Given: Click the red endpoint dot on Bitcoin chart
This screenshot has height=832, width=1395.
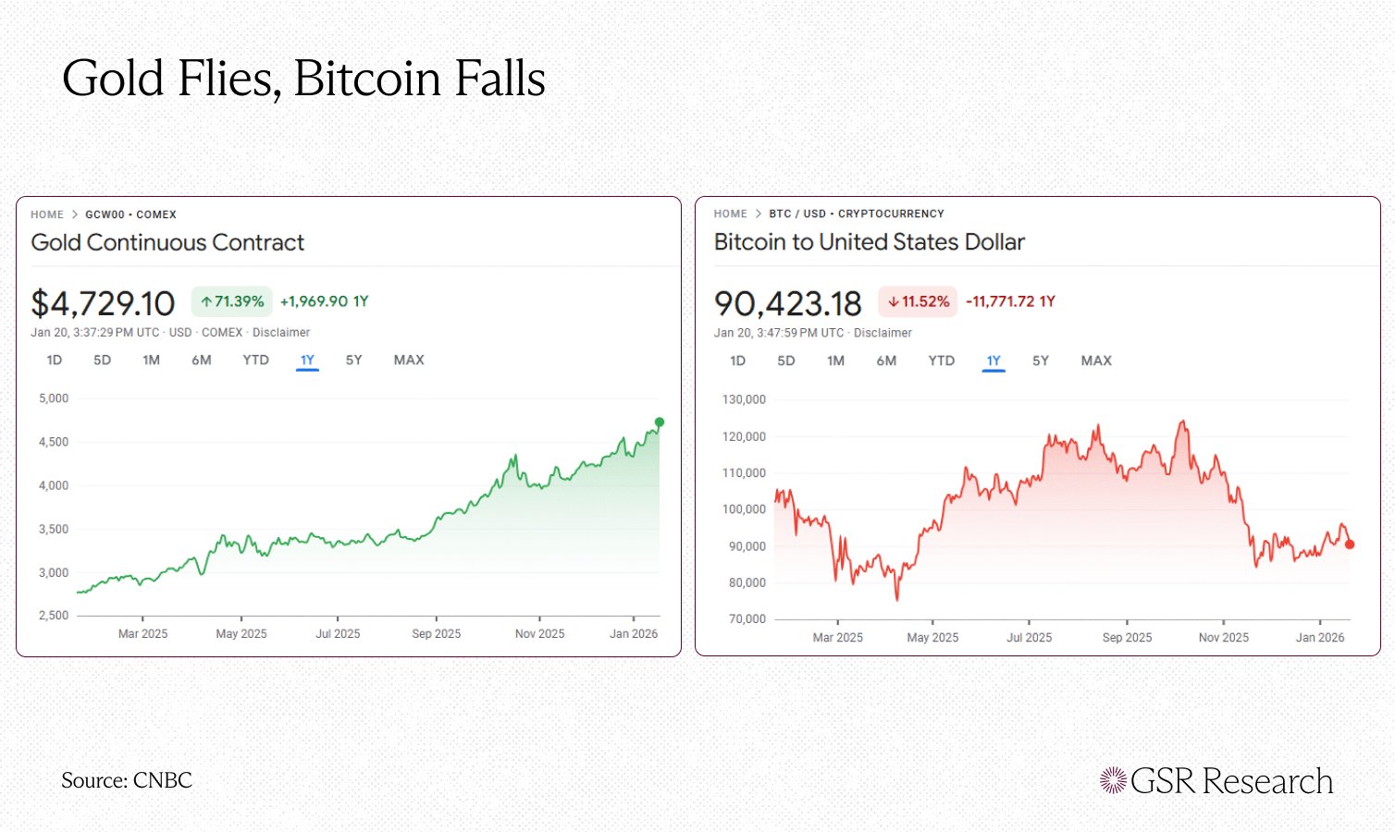Looking at the screenshot, I should pos(1350,544).
